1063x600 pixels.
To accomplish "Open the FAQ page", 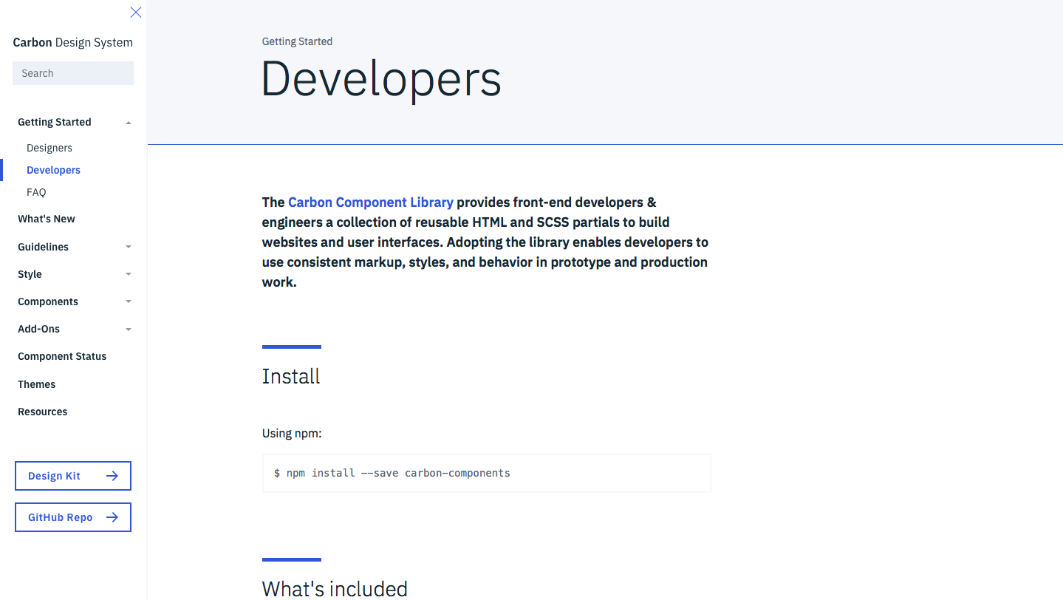I will click(x=36, y=192).
